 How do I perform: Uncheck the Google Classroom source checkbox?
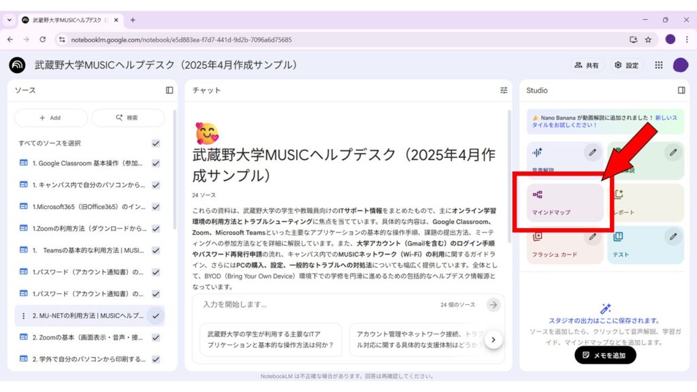156,163
